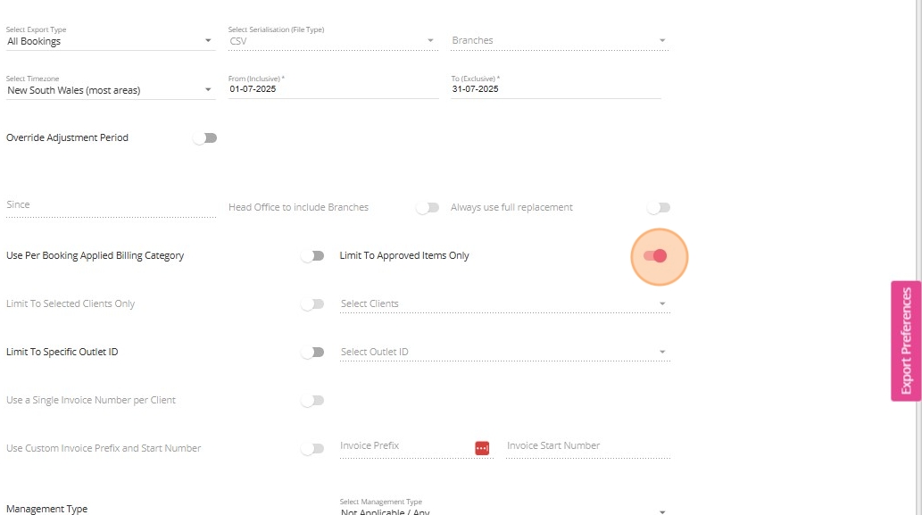Toggle Use a Single Invoice Number per Client

[312, 401]
